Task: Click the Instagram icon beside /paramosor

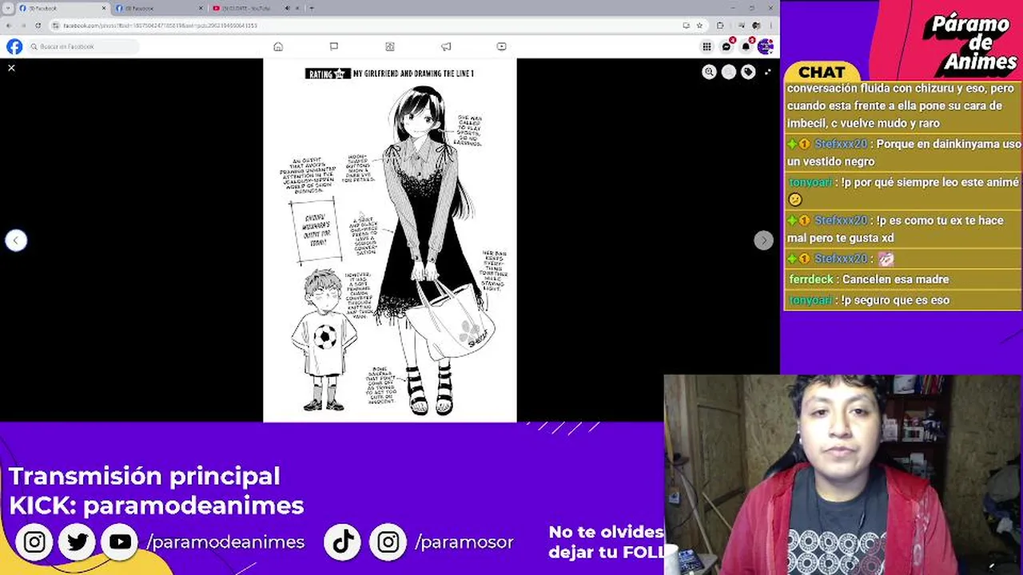Action: tap(388, 542)
